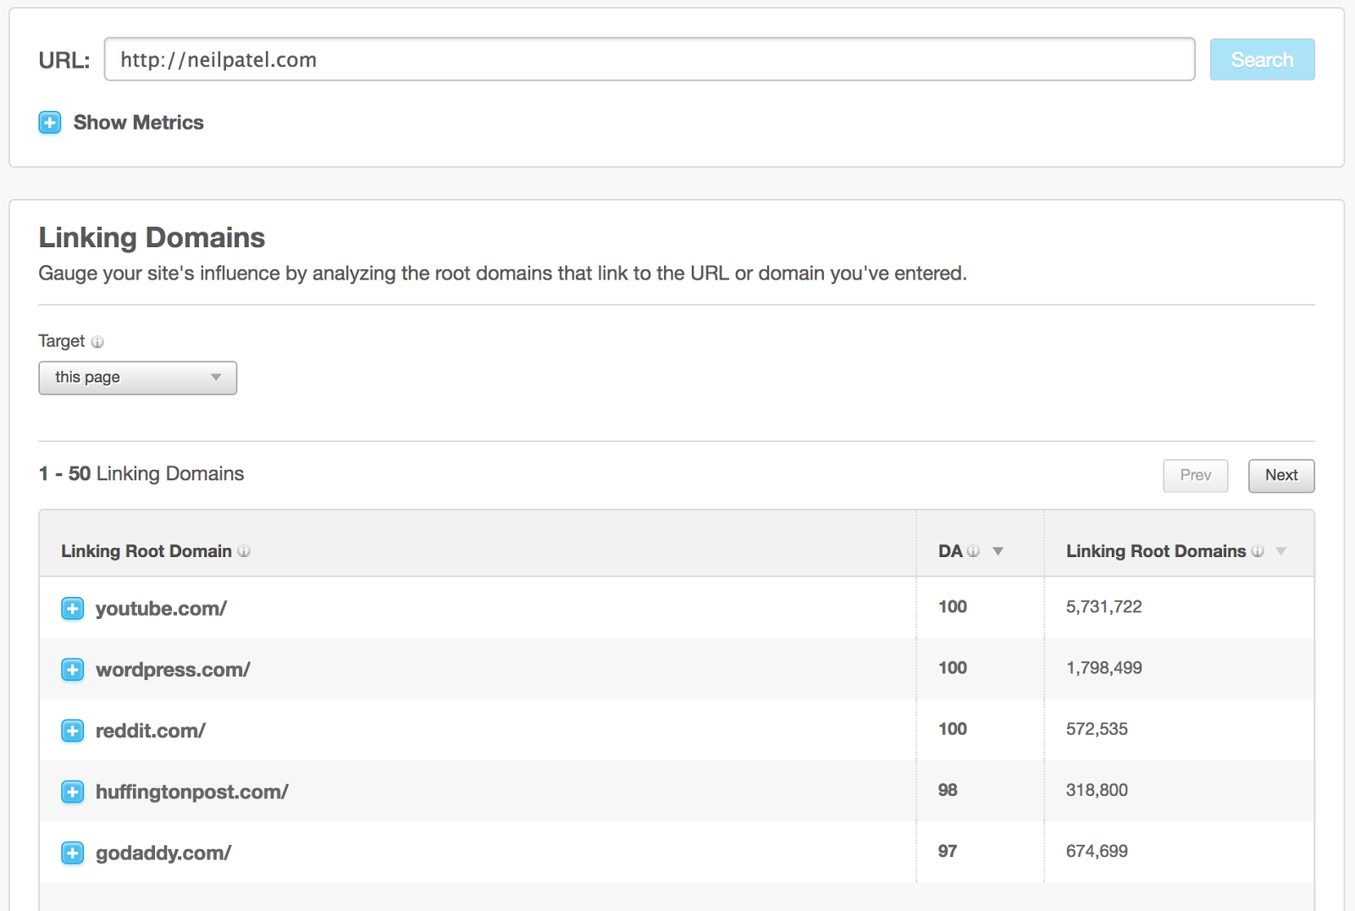Click the DA value 100 for wordpress.com
1355x911 pixels.
click(953, 668)
